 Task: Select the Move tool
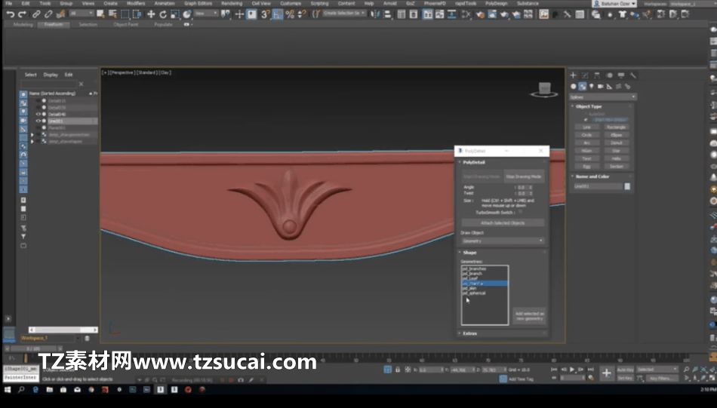[151, 14]
